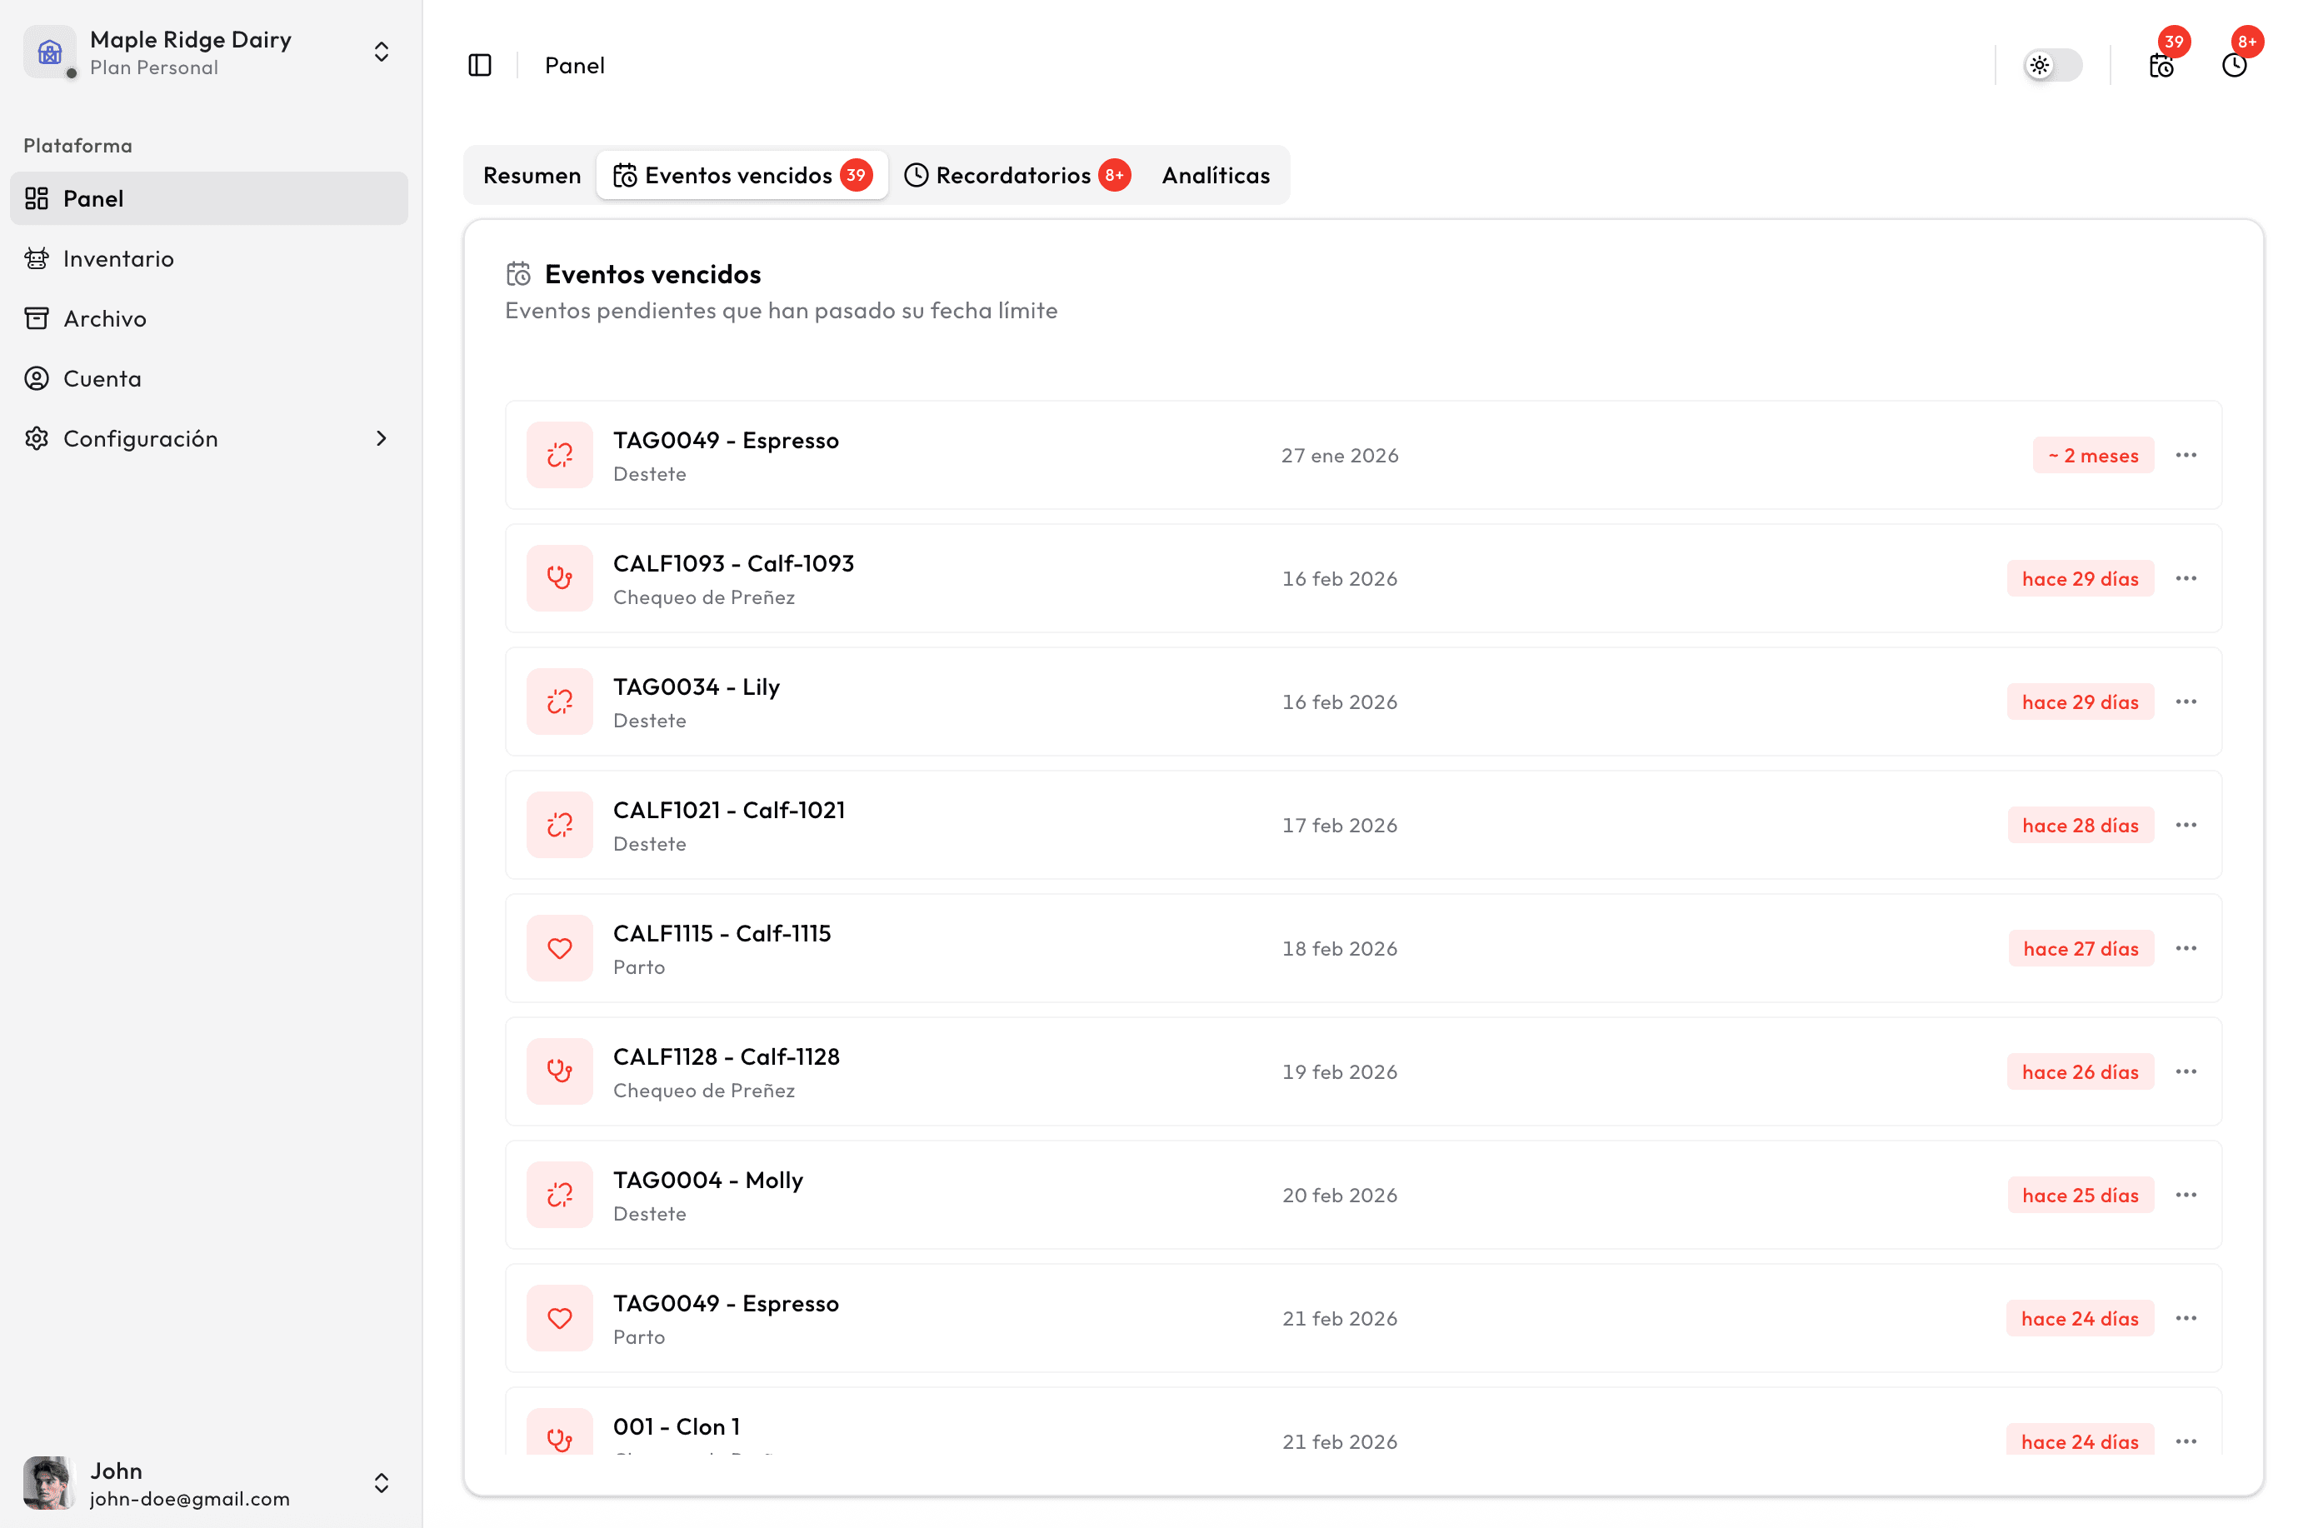
Task: Click the 'hace 26 días' badge
Action: (2080, 1072)
